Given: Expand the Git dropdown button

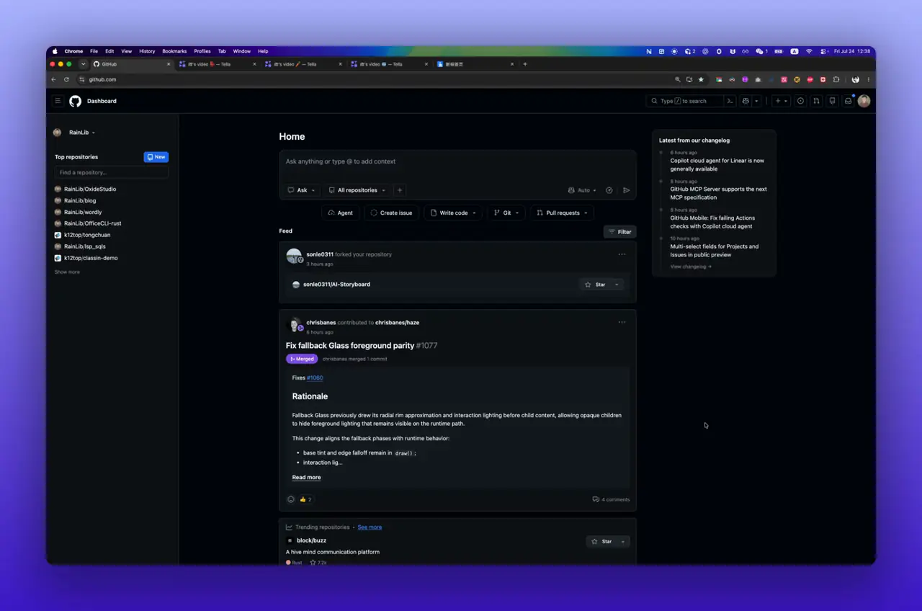Looking at the screenshot, I should pos(506,213).
